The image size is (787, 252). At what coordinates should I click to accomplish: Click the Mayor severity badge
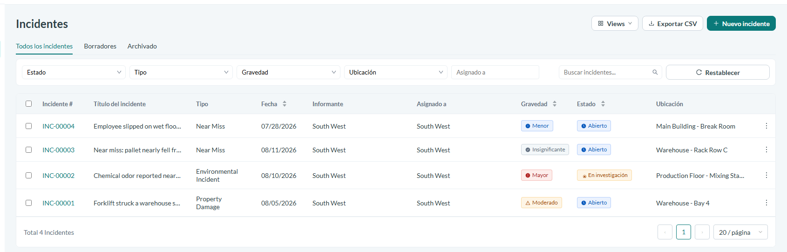536,175
